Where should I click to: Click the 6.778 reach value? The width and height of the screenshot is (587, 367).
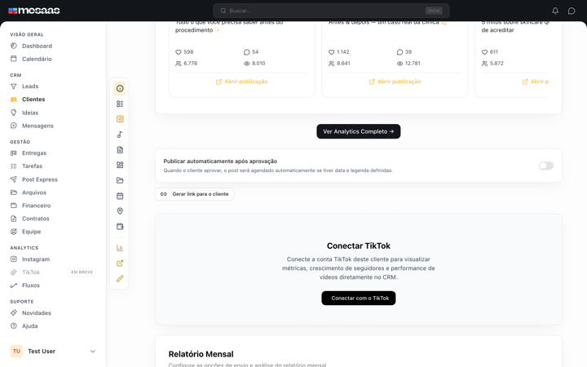(191, 64)
